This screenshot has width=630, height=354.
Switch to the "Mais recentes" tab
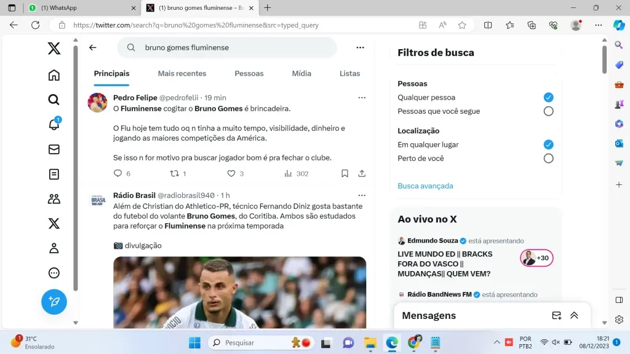[x=182, y=74]
